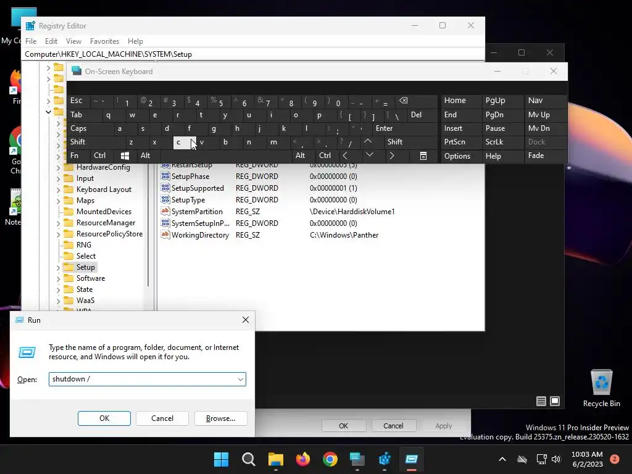632x474 pixels.
Task: Open taskbar Search icon
Action: tap(248, 459)
